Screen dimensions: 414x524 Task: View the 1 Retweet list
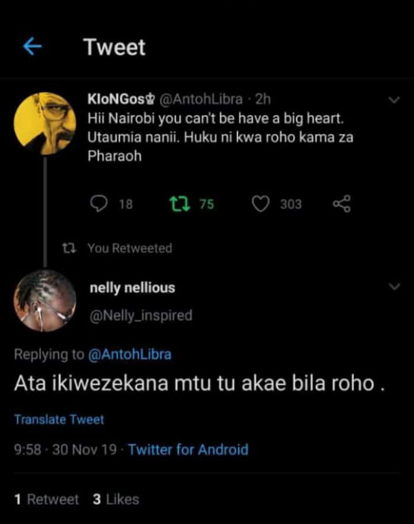(x=46, y=499)
